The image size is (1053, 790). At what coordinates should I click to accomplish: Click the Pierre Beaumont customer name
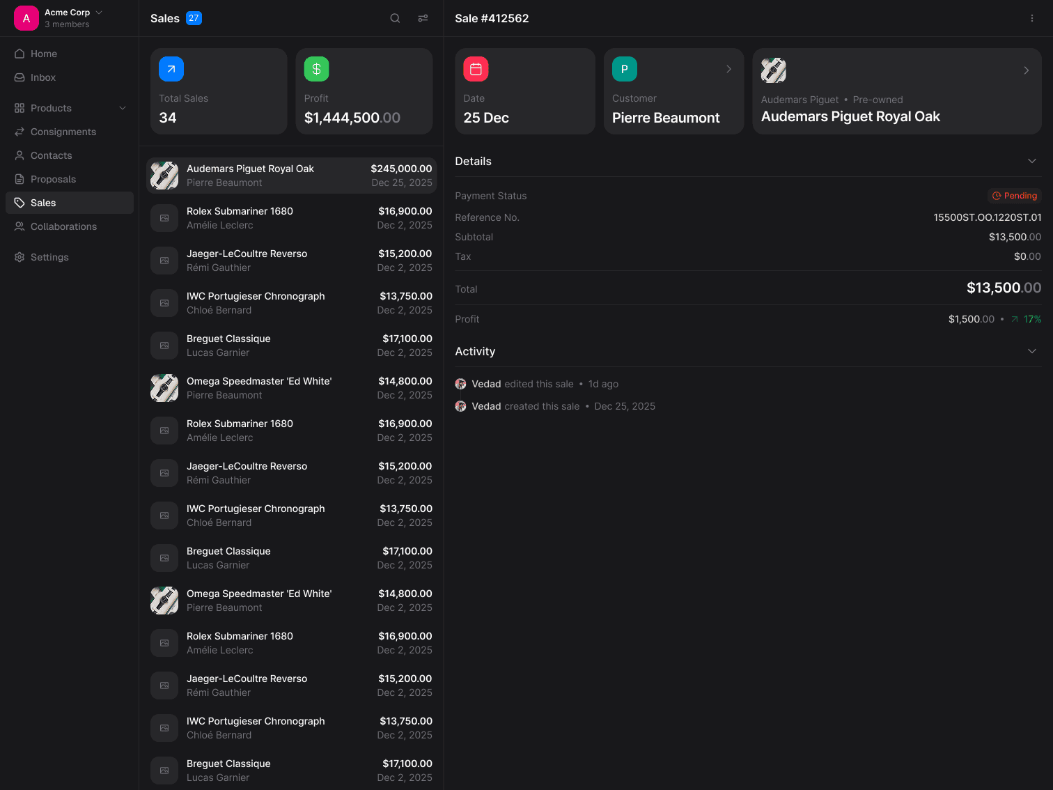(x=666, y=118)
